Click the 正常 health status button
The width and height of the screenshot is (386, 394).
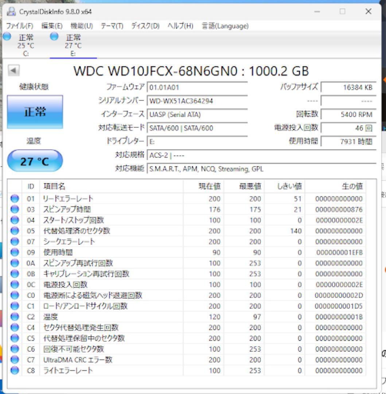click(35, 112)
